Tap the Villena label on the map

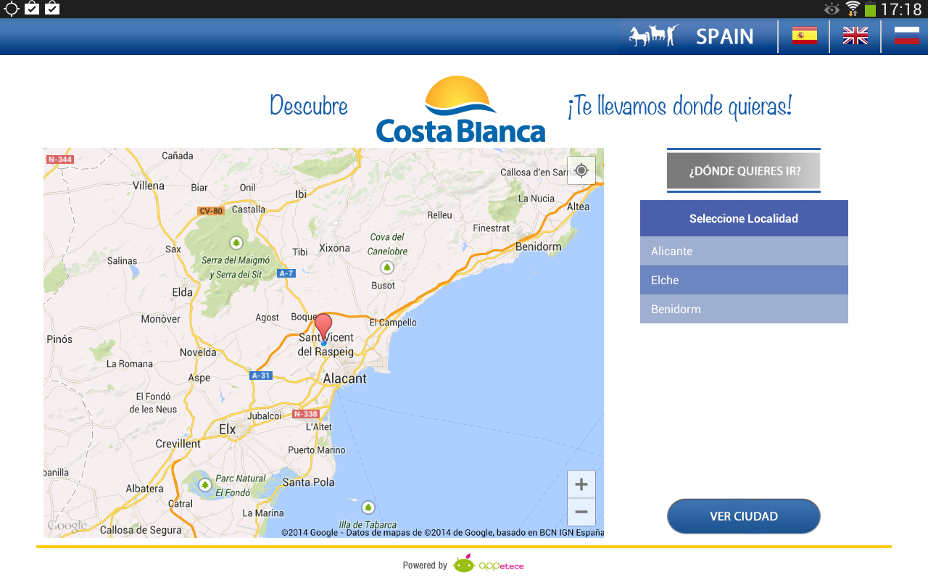point(149,186)
